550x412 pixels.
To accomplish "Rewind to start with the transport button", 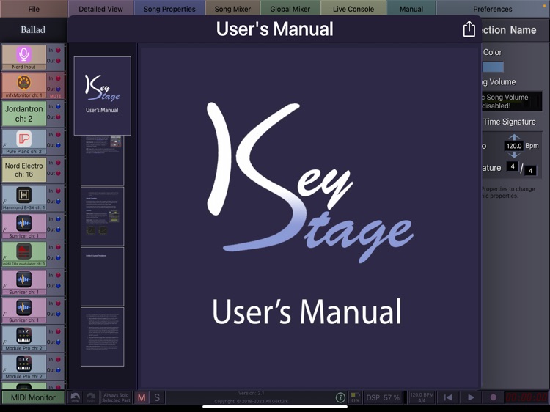I will [x=448, y=397].
